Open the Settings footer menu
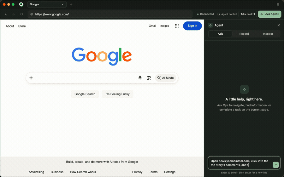This screenshot has height=177, width=284. (x=170, y=172)
